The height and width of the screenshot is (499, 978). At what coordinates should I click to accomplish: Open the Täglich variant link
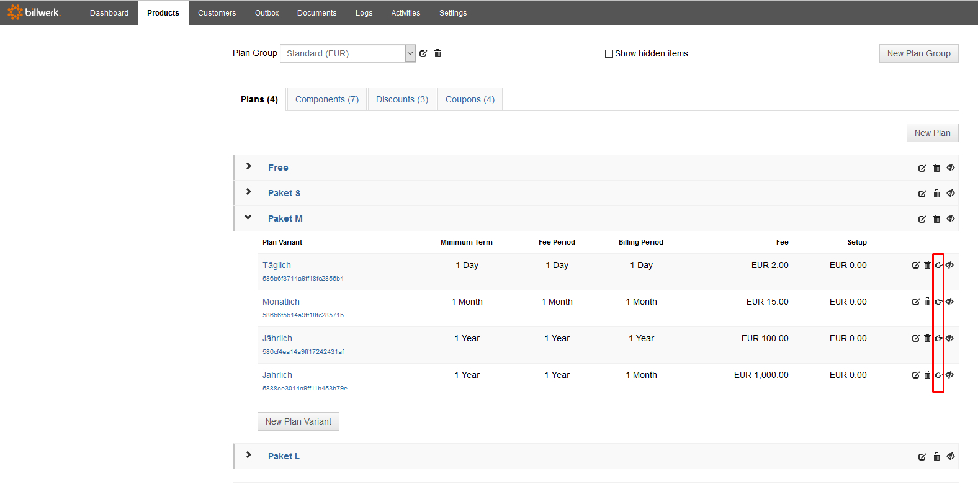point(277,265)
